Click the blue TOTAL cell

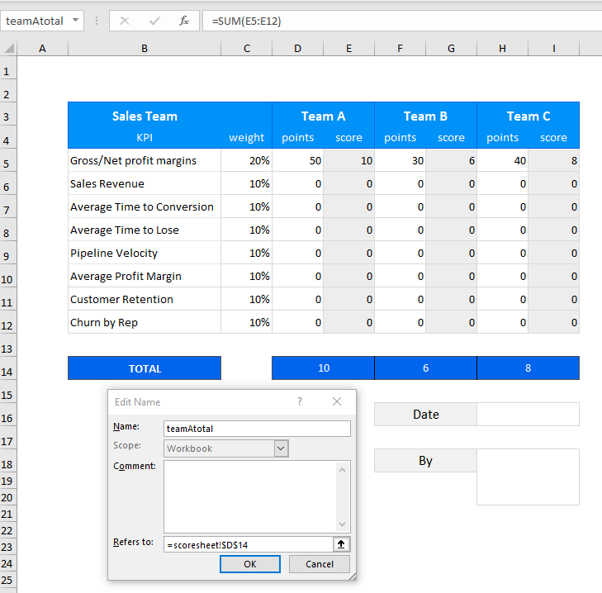[145, 368]
